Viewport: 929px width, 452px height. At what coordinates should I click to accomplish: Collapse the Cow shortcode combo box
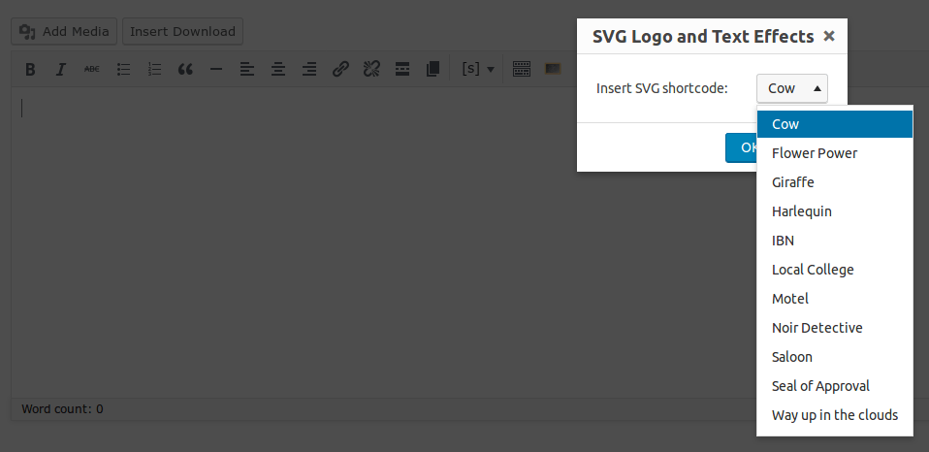click(792, 89)
